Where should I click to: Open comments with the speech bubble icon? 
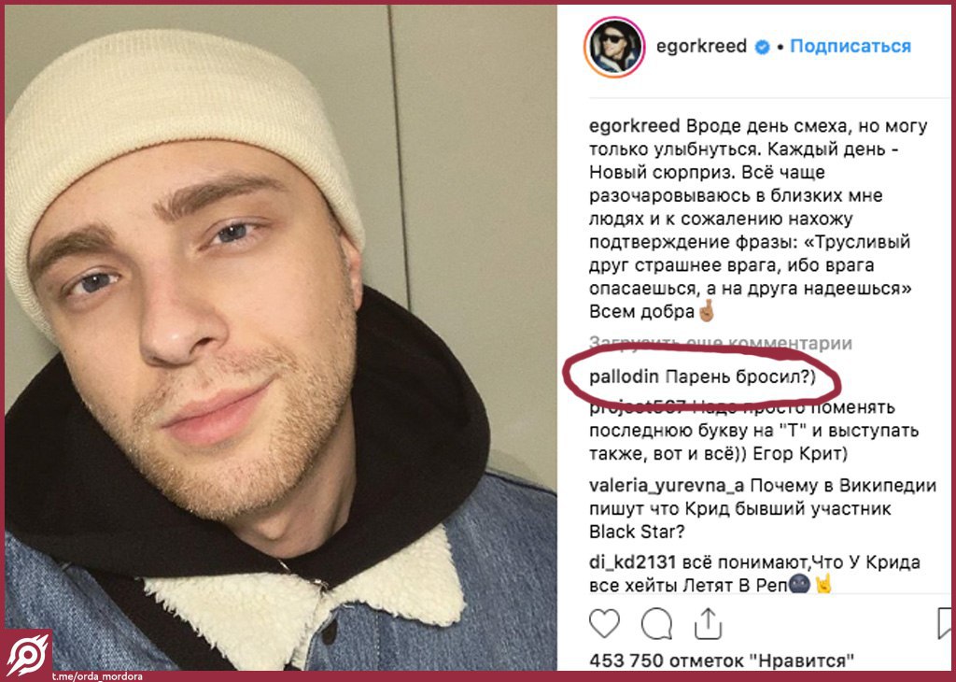(656, 623)
